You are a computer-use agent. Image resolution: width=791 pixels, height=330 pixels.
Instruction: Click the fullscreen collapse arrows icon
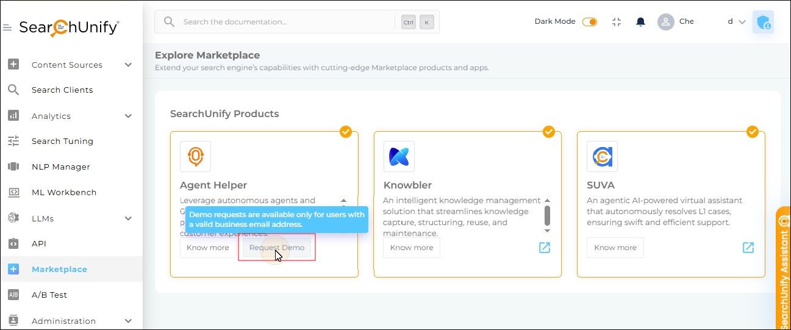617,22
